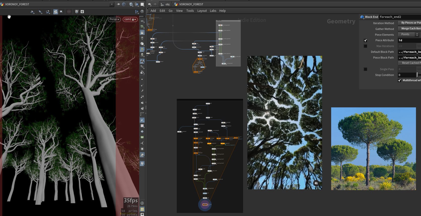The width and height of the screenshot is (421, 216).
Task: Enable the Max Iterations checkbox
Action: click(x=366, y=46)
